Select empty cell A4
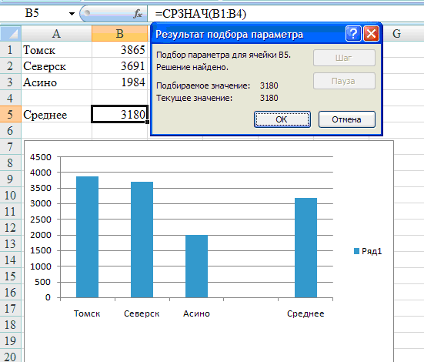This screenshot has width=424, height=362. (56, 99)
